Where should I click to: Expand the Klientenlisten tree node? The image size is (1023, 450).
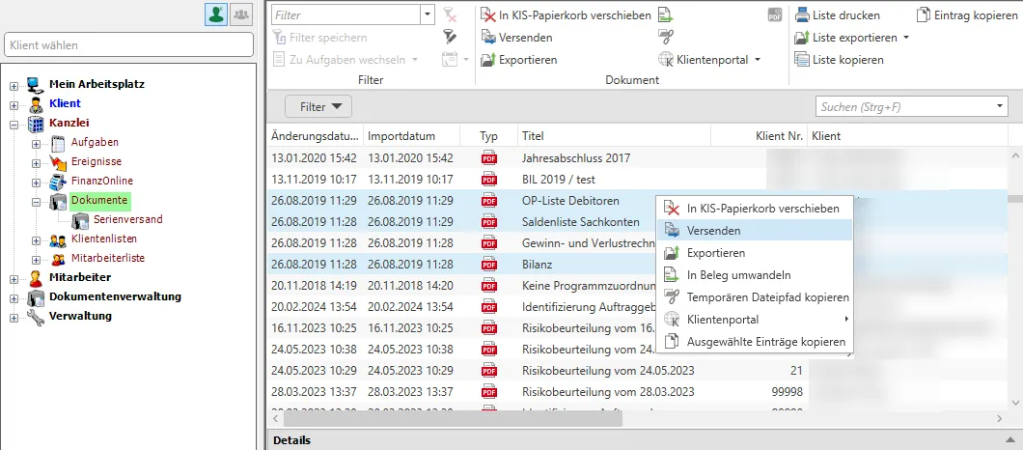[36, 239]
